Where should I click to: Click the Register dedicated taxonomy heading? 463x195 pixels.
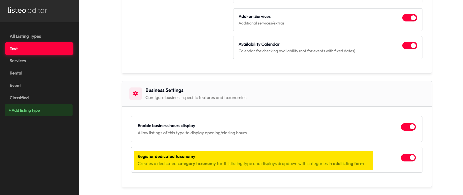click(x=166, y=156)
